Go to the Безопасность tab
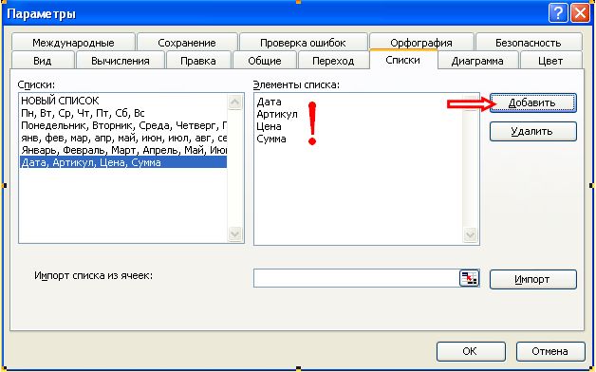Viewport: 596px width, 372px height. tap(529, 43)
